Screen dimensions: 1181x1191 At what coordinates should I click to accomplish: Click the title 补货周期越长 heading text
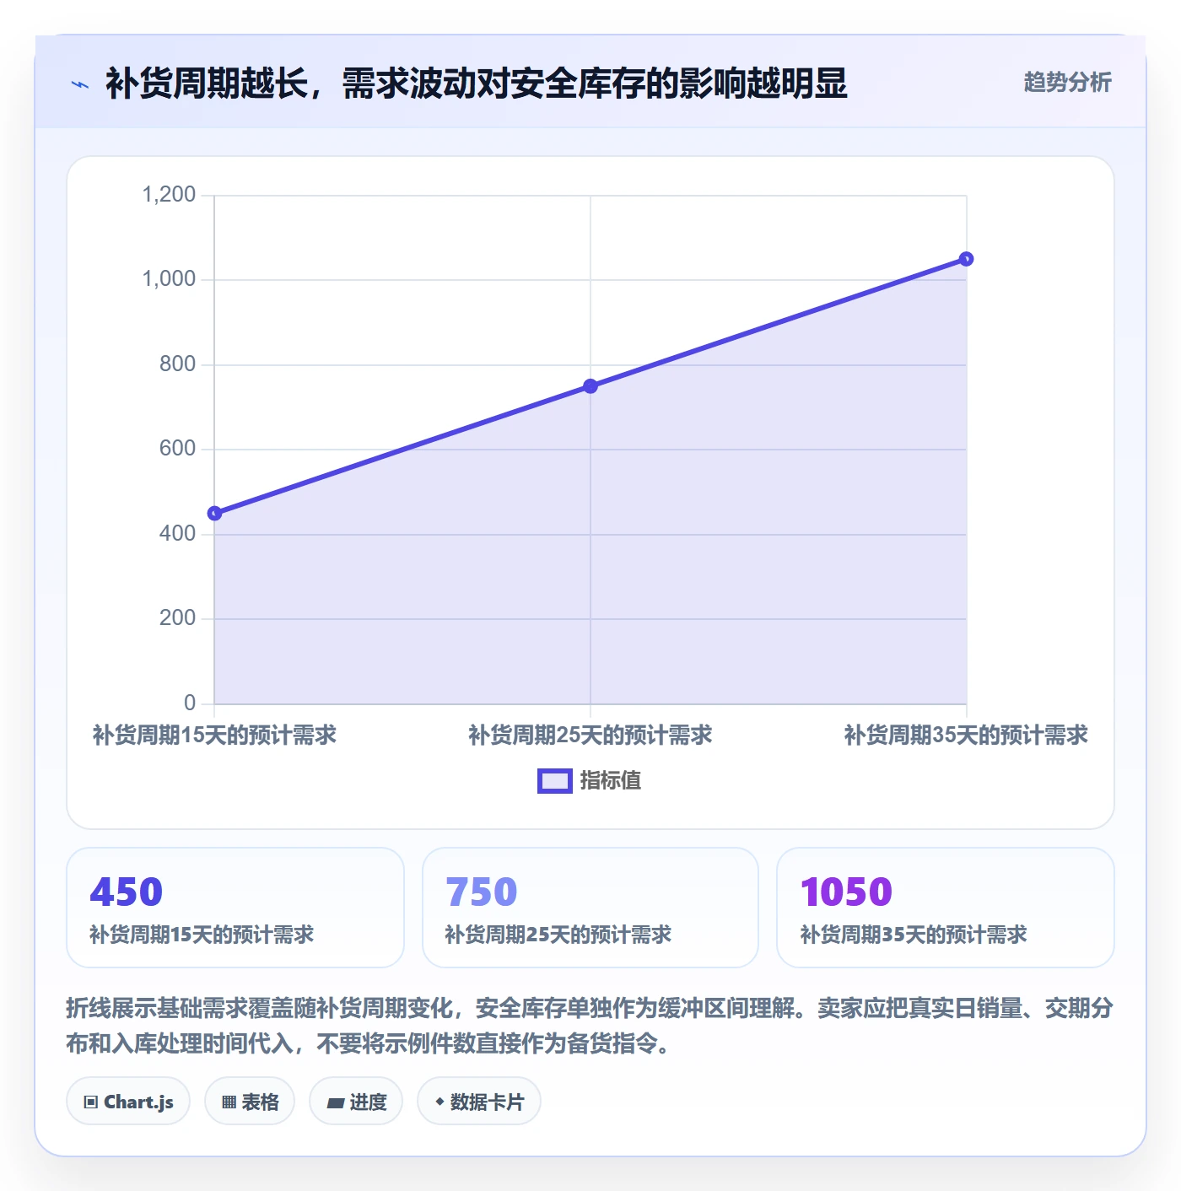pyautogui.click(x=477, y=84)
